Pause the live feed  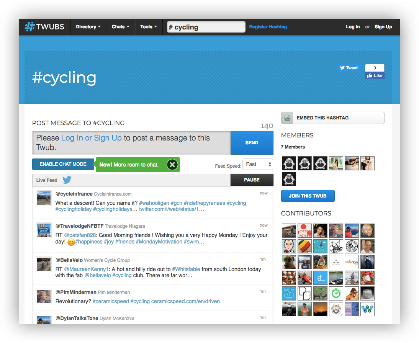[252, 180]
